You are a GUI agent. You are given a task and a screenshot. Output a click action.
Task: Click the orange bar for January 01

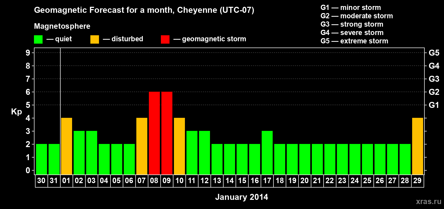(x=67, y=146)
